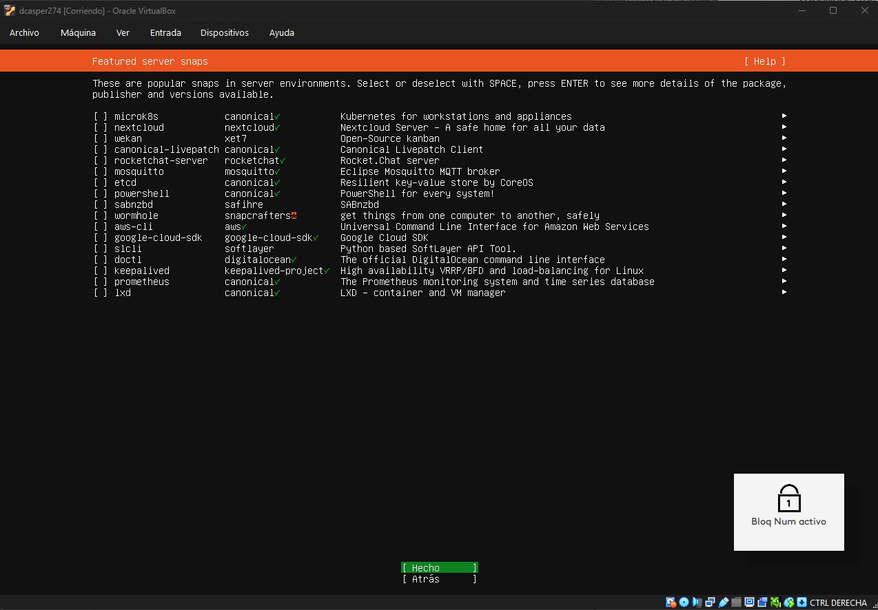Expand details arrow for the wekan row
Image resolution: width=878 pixels, height=610 pixels.
[784, 138]
